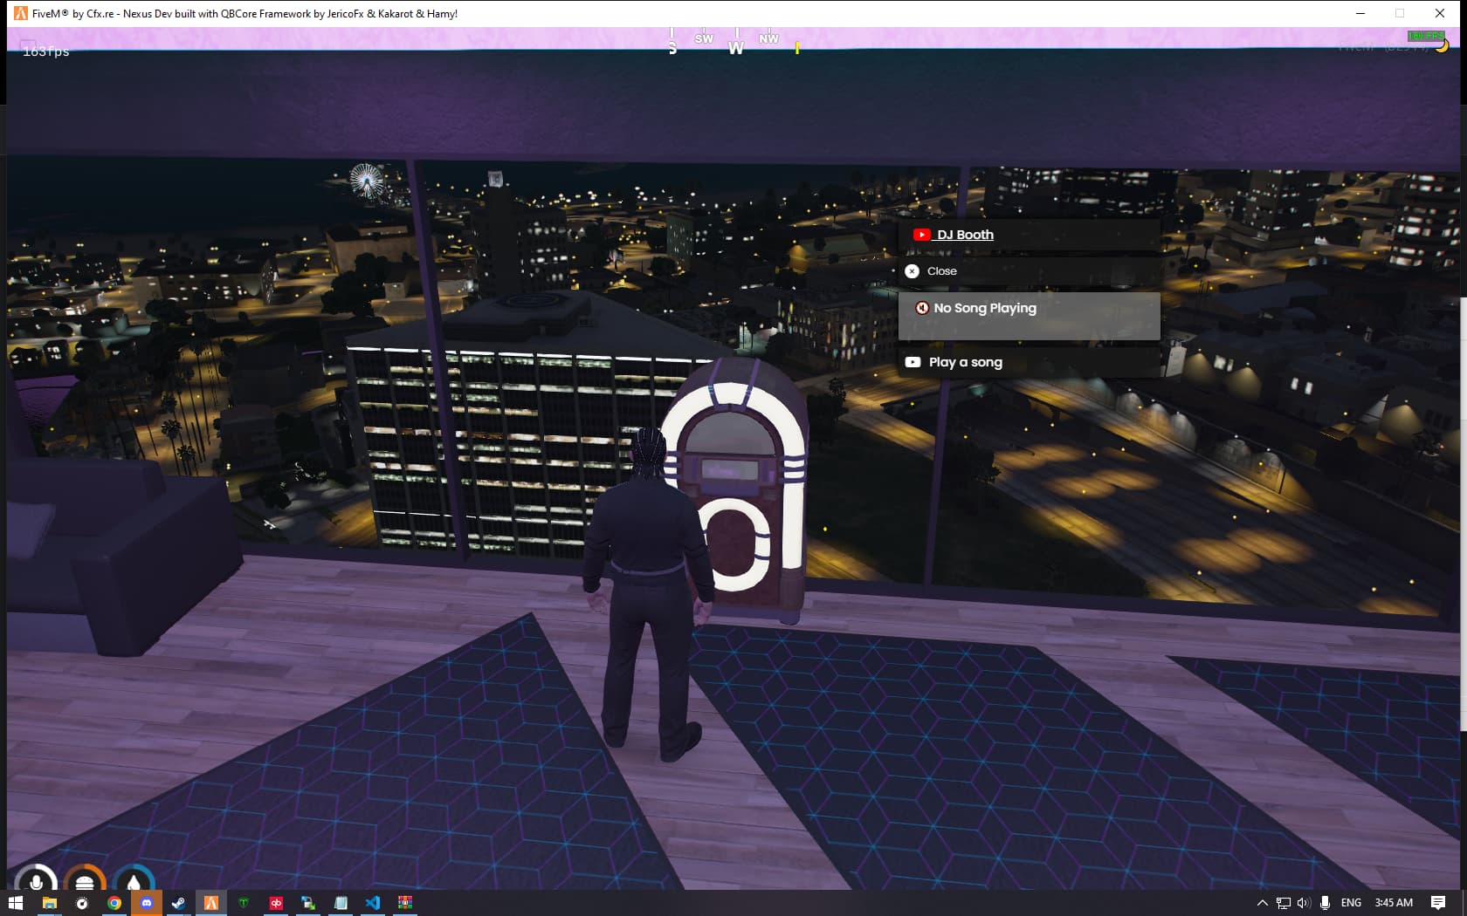Click the water drop thirst HUD indicator
Screen dimensions: 1467x916
click(x=134, y=879)
